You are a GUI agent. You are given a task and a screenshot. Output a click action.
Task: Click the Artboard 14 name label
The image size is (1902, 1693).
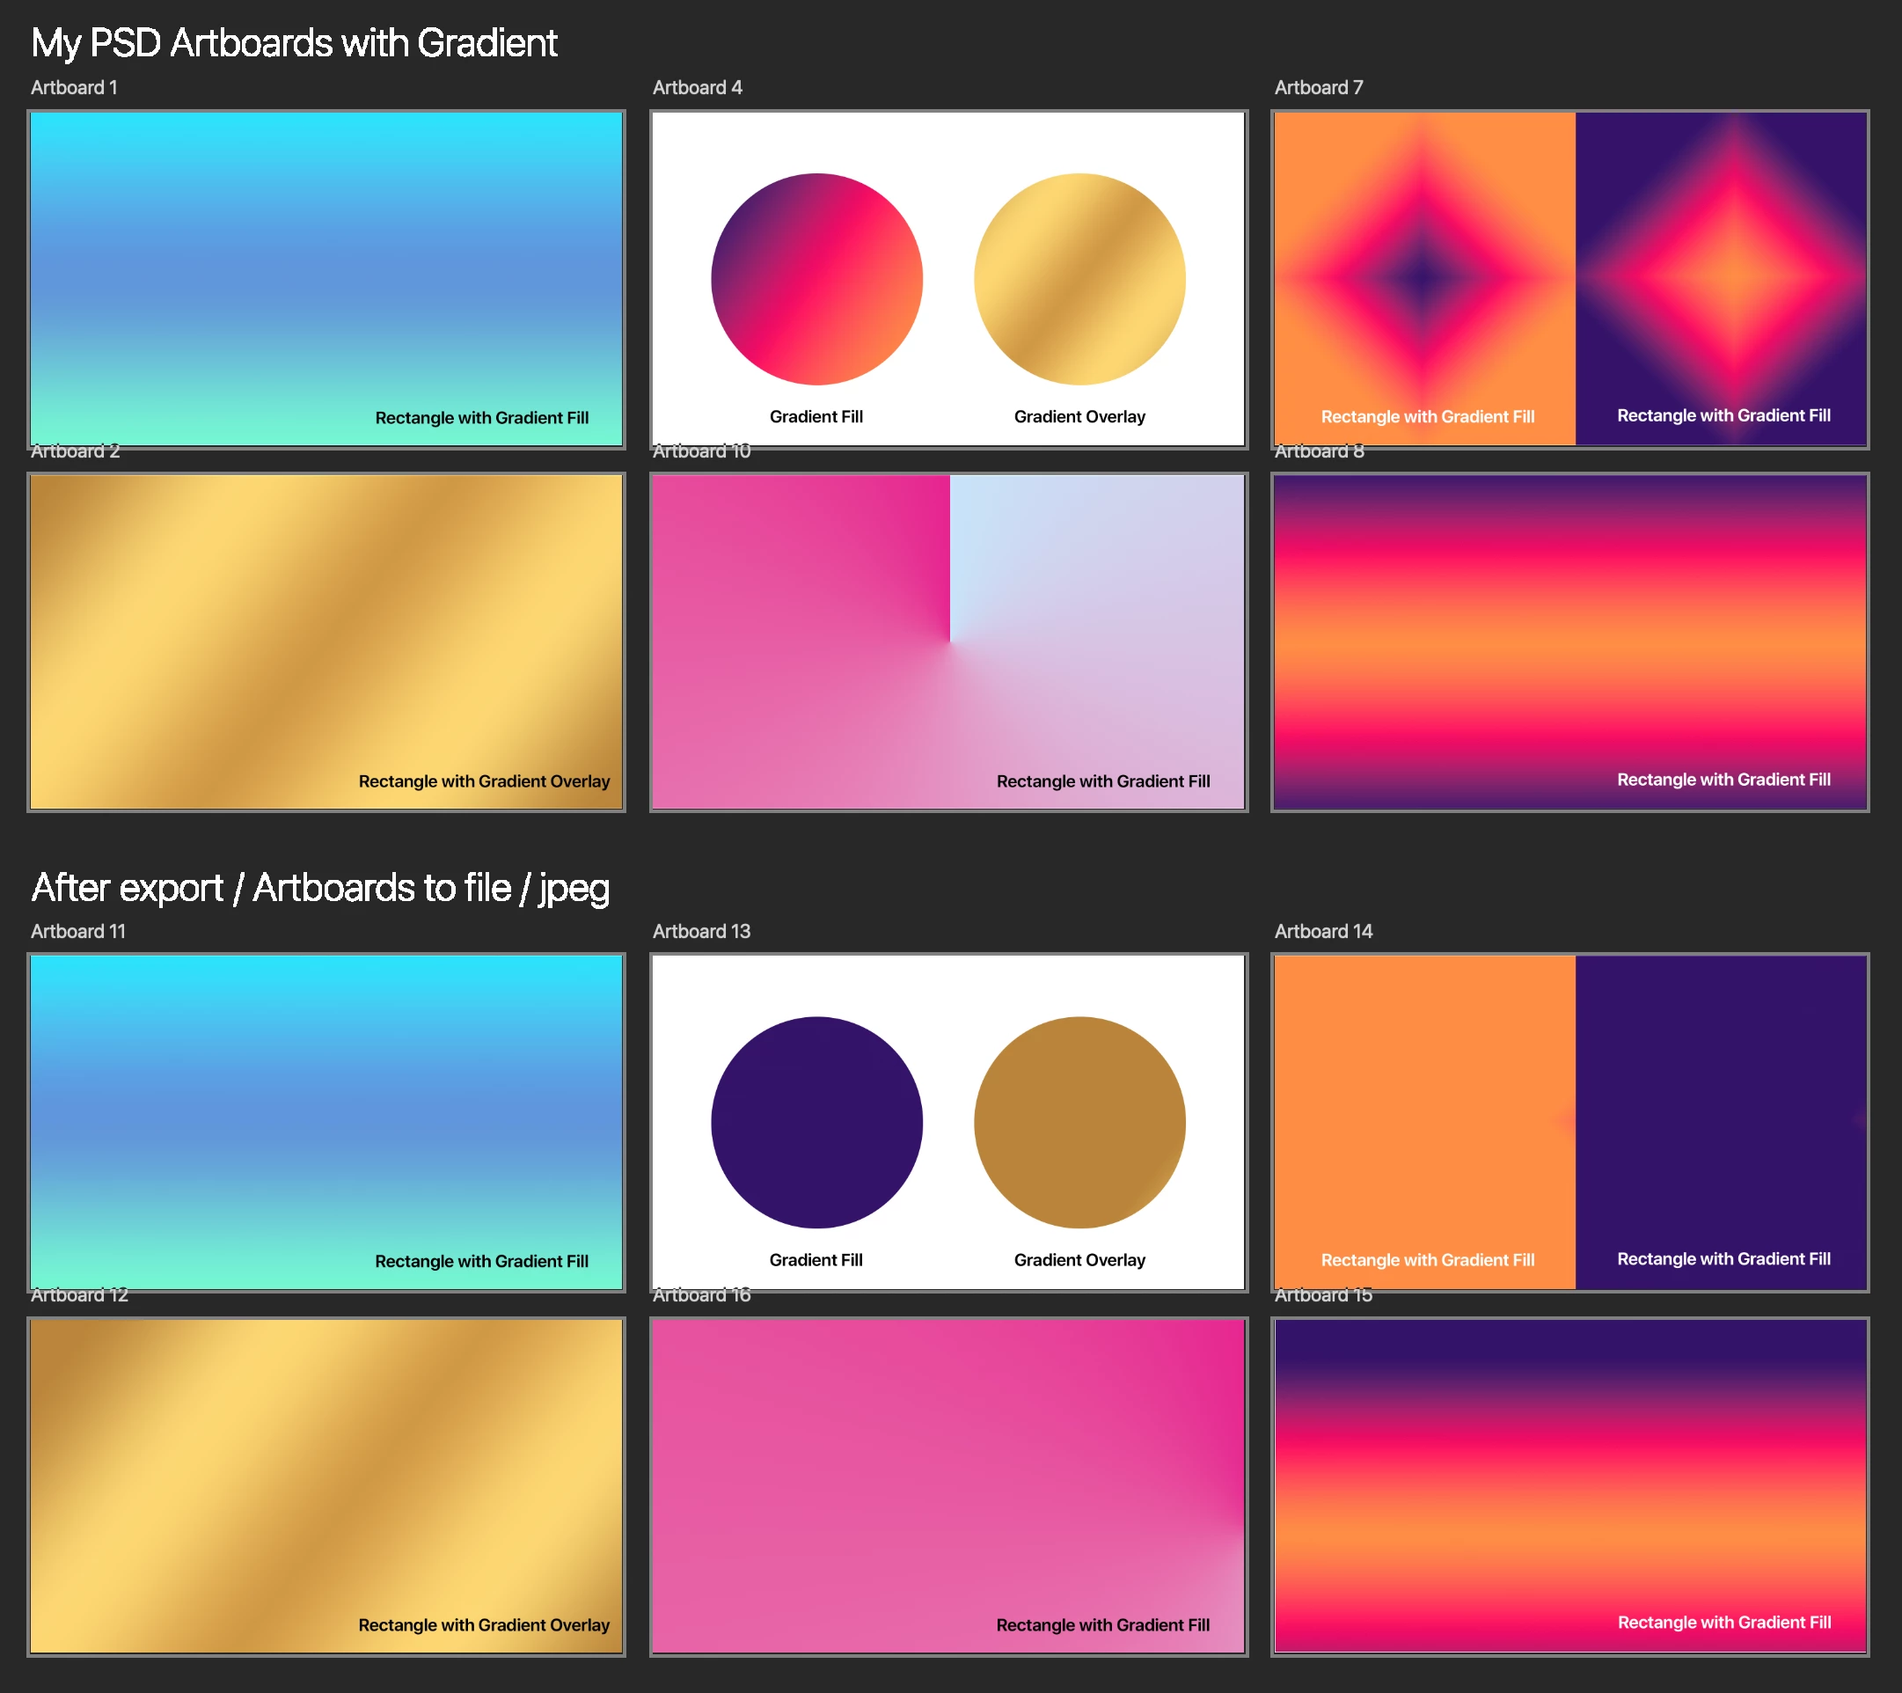point(1322,931)
